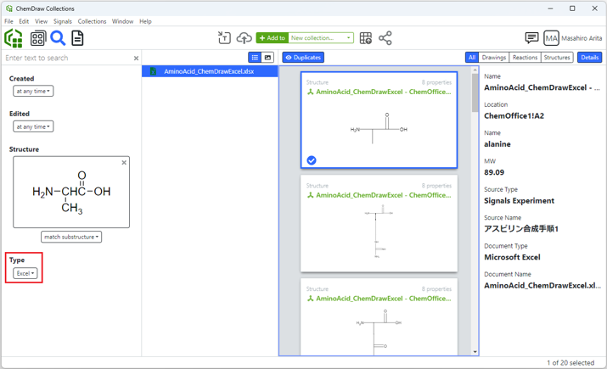The height and width of the screenshot is (369, 607).
Task: Click the share icon in toolbar
Action: pos(385,38)
